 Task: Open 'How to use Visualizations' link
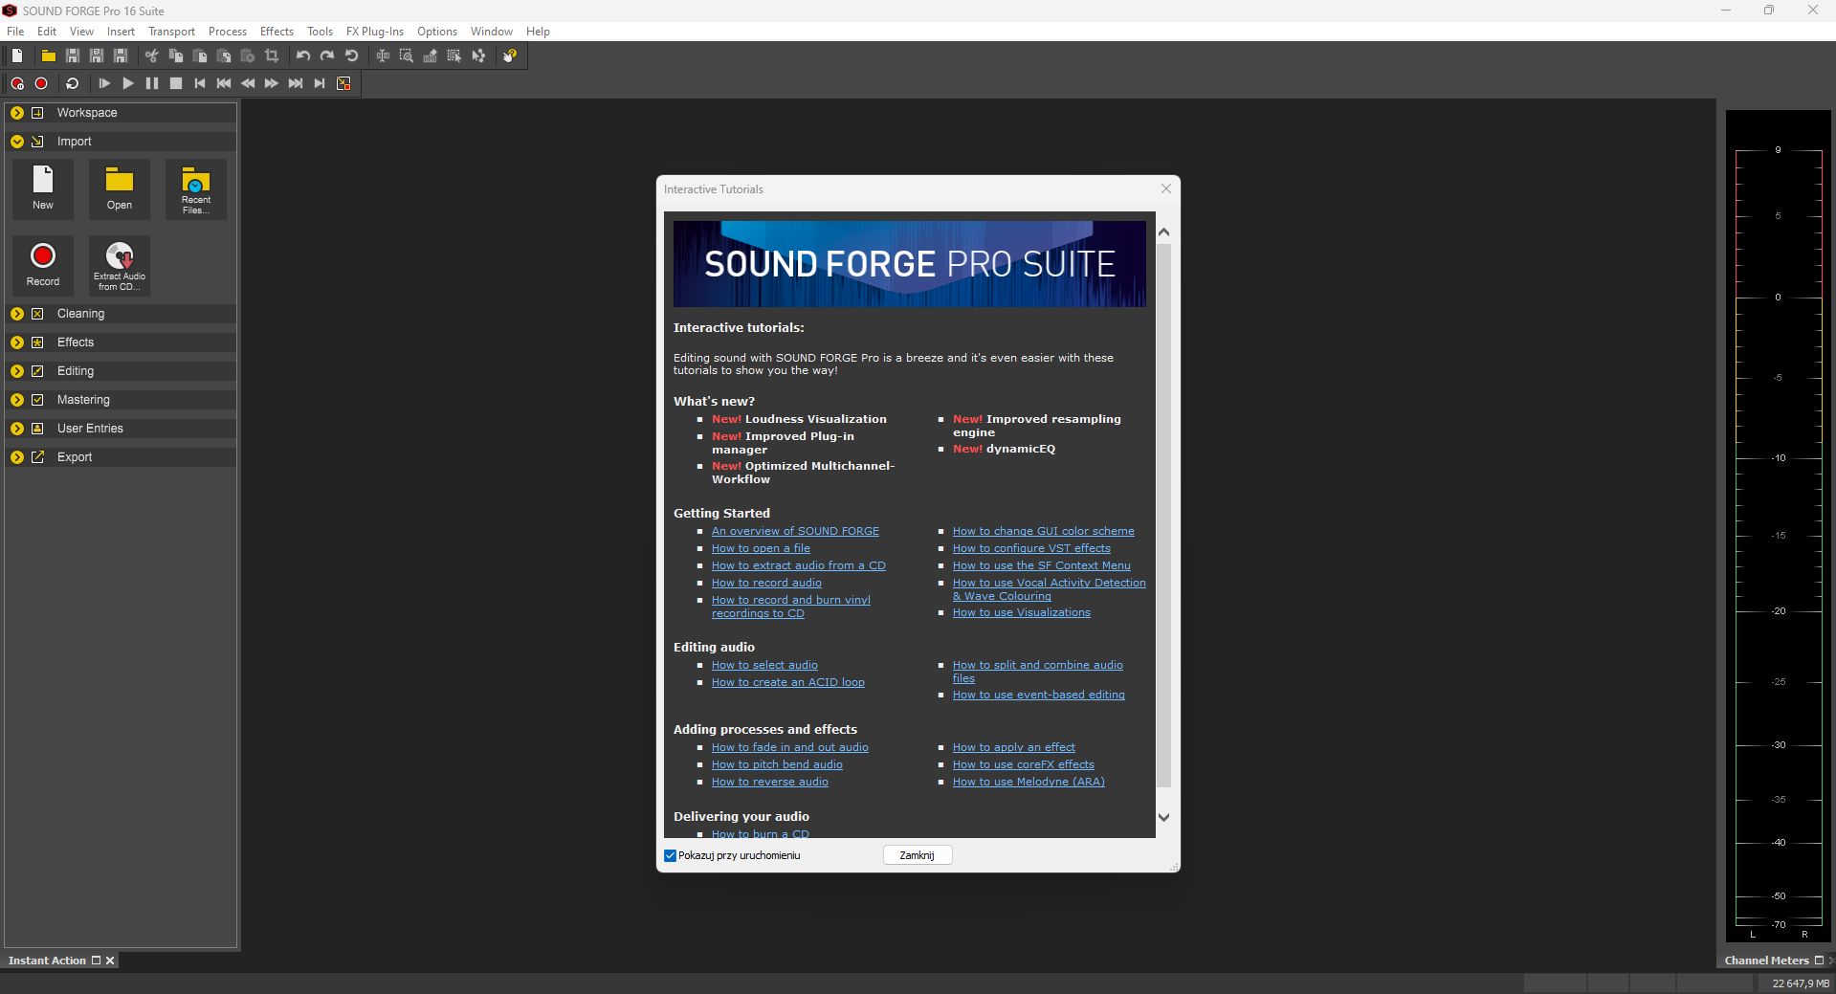point(1022,612)
